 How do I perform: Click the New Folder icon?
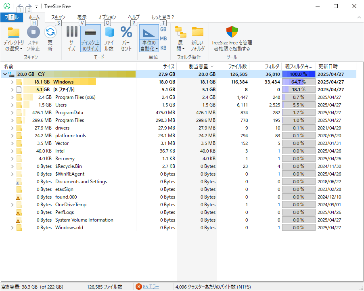pyautogui.click(x=198, y=31)
